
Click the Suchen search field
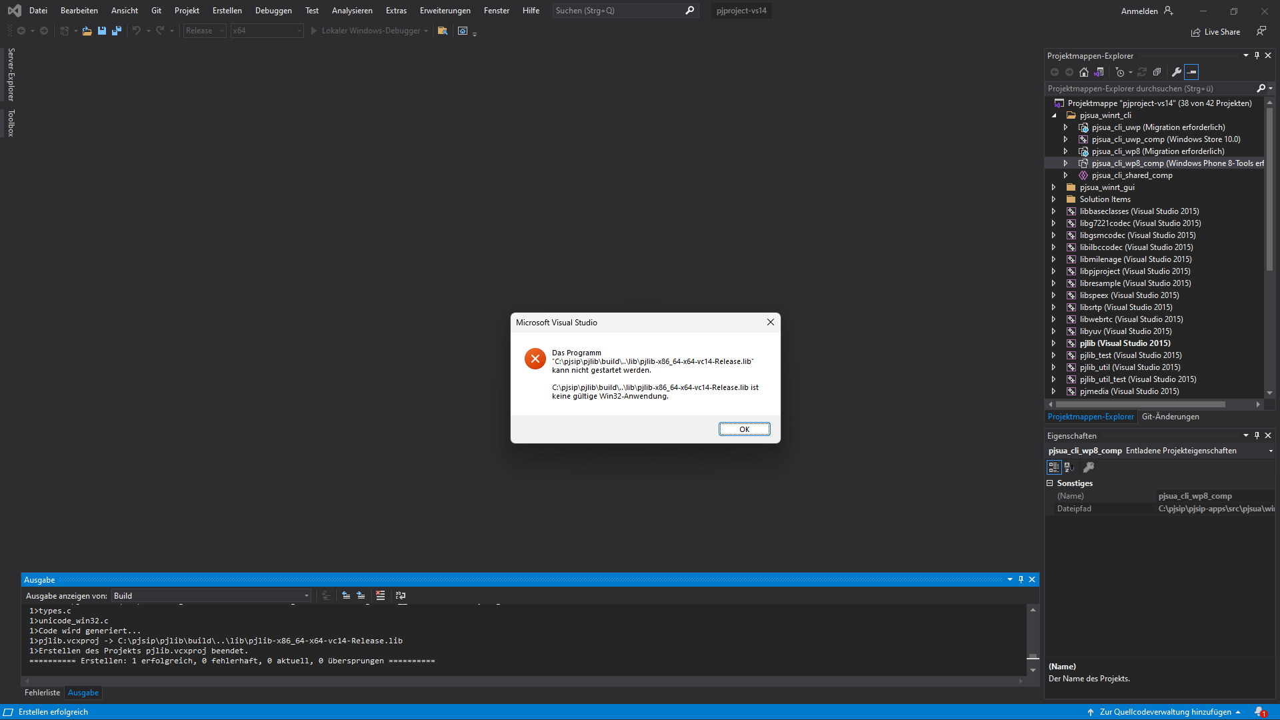click(x=625, y=11)
